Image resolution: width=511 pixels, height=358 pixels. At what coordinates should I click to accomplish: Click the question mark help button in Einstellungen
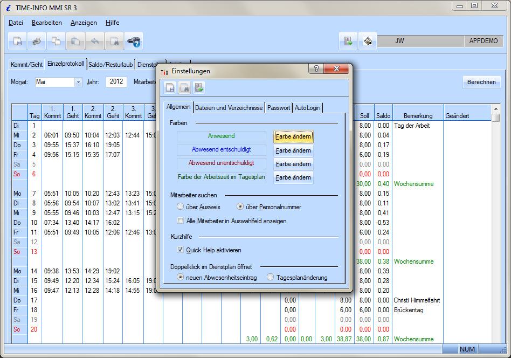tap(316, 68)
